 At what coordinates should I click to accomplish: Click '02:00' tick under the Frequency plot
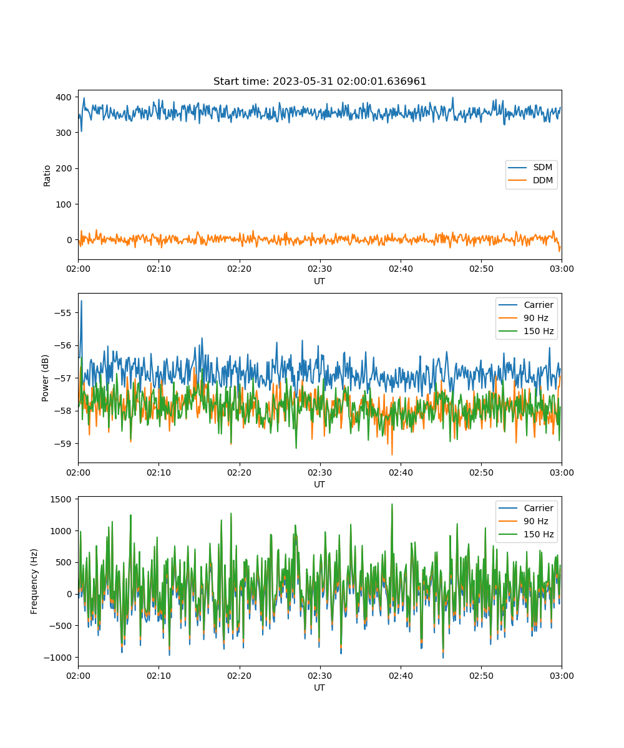78,675
